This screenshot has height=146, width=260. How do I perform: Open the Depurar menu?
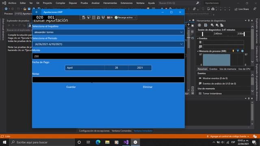[73, 3]
